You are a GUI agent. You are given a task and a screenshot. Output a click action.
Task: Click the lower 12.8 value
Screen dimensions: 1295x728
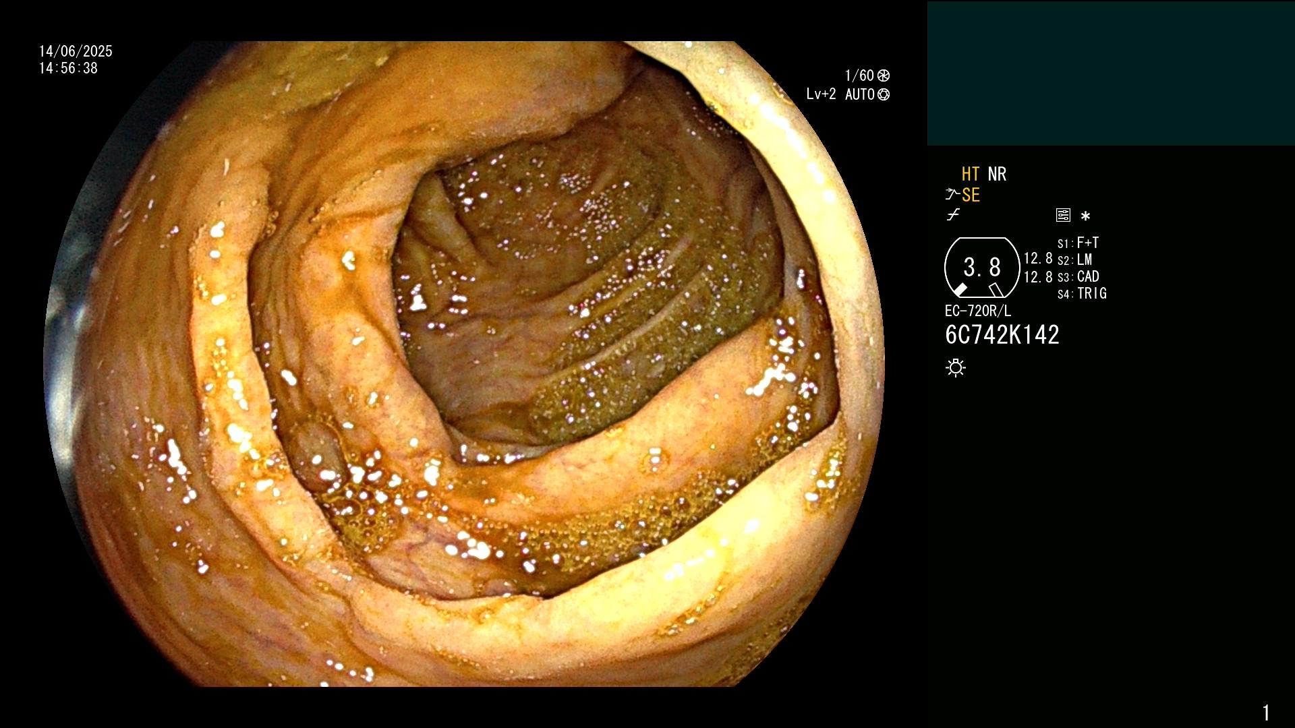click(1038, 277)
